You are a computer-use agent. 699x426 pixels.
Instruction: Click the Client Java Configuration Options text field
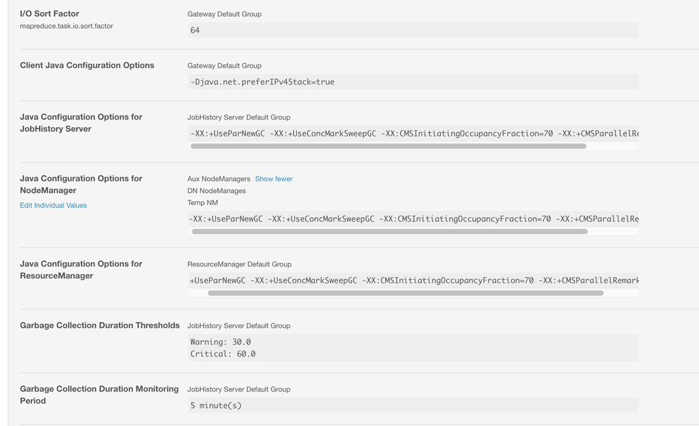click(x=413, y=82)
